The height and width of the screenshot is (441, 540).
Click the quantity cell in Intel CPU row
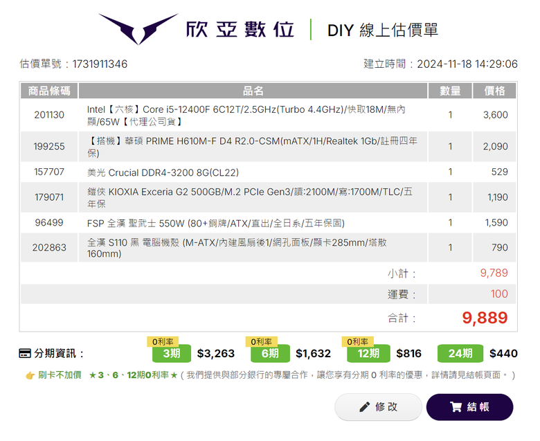tap(450, 115)
